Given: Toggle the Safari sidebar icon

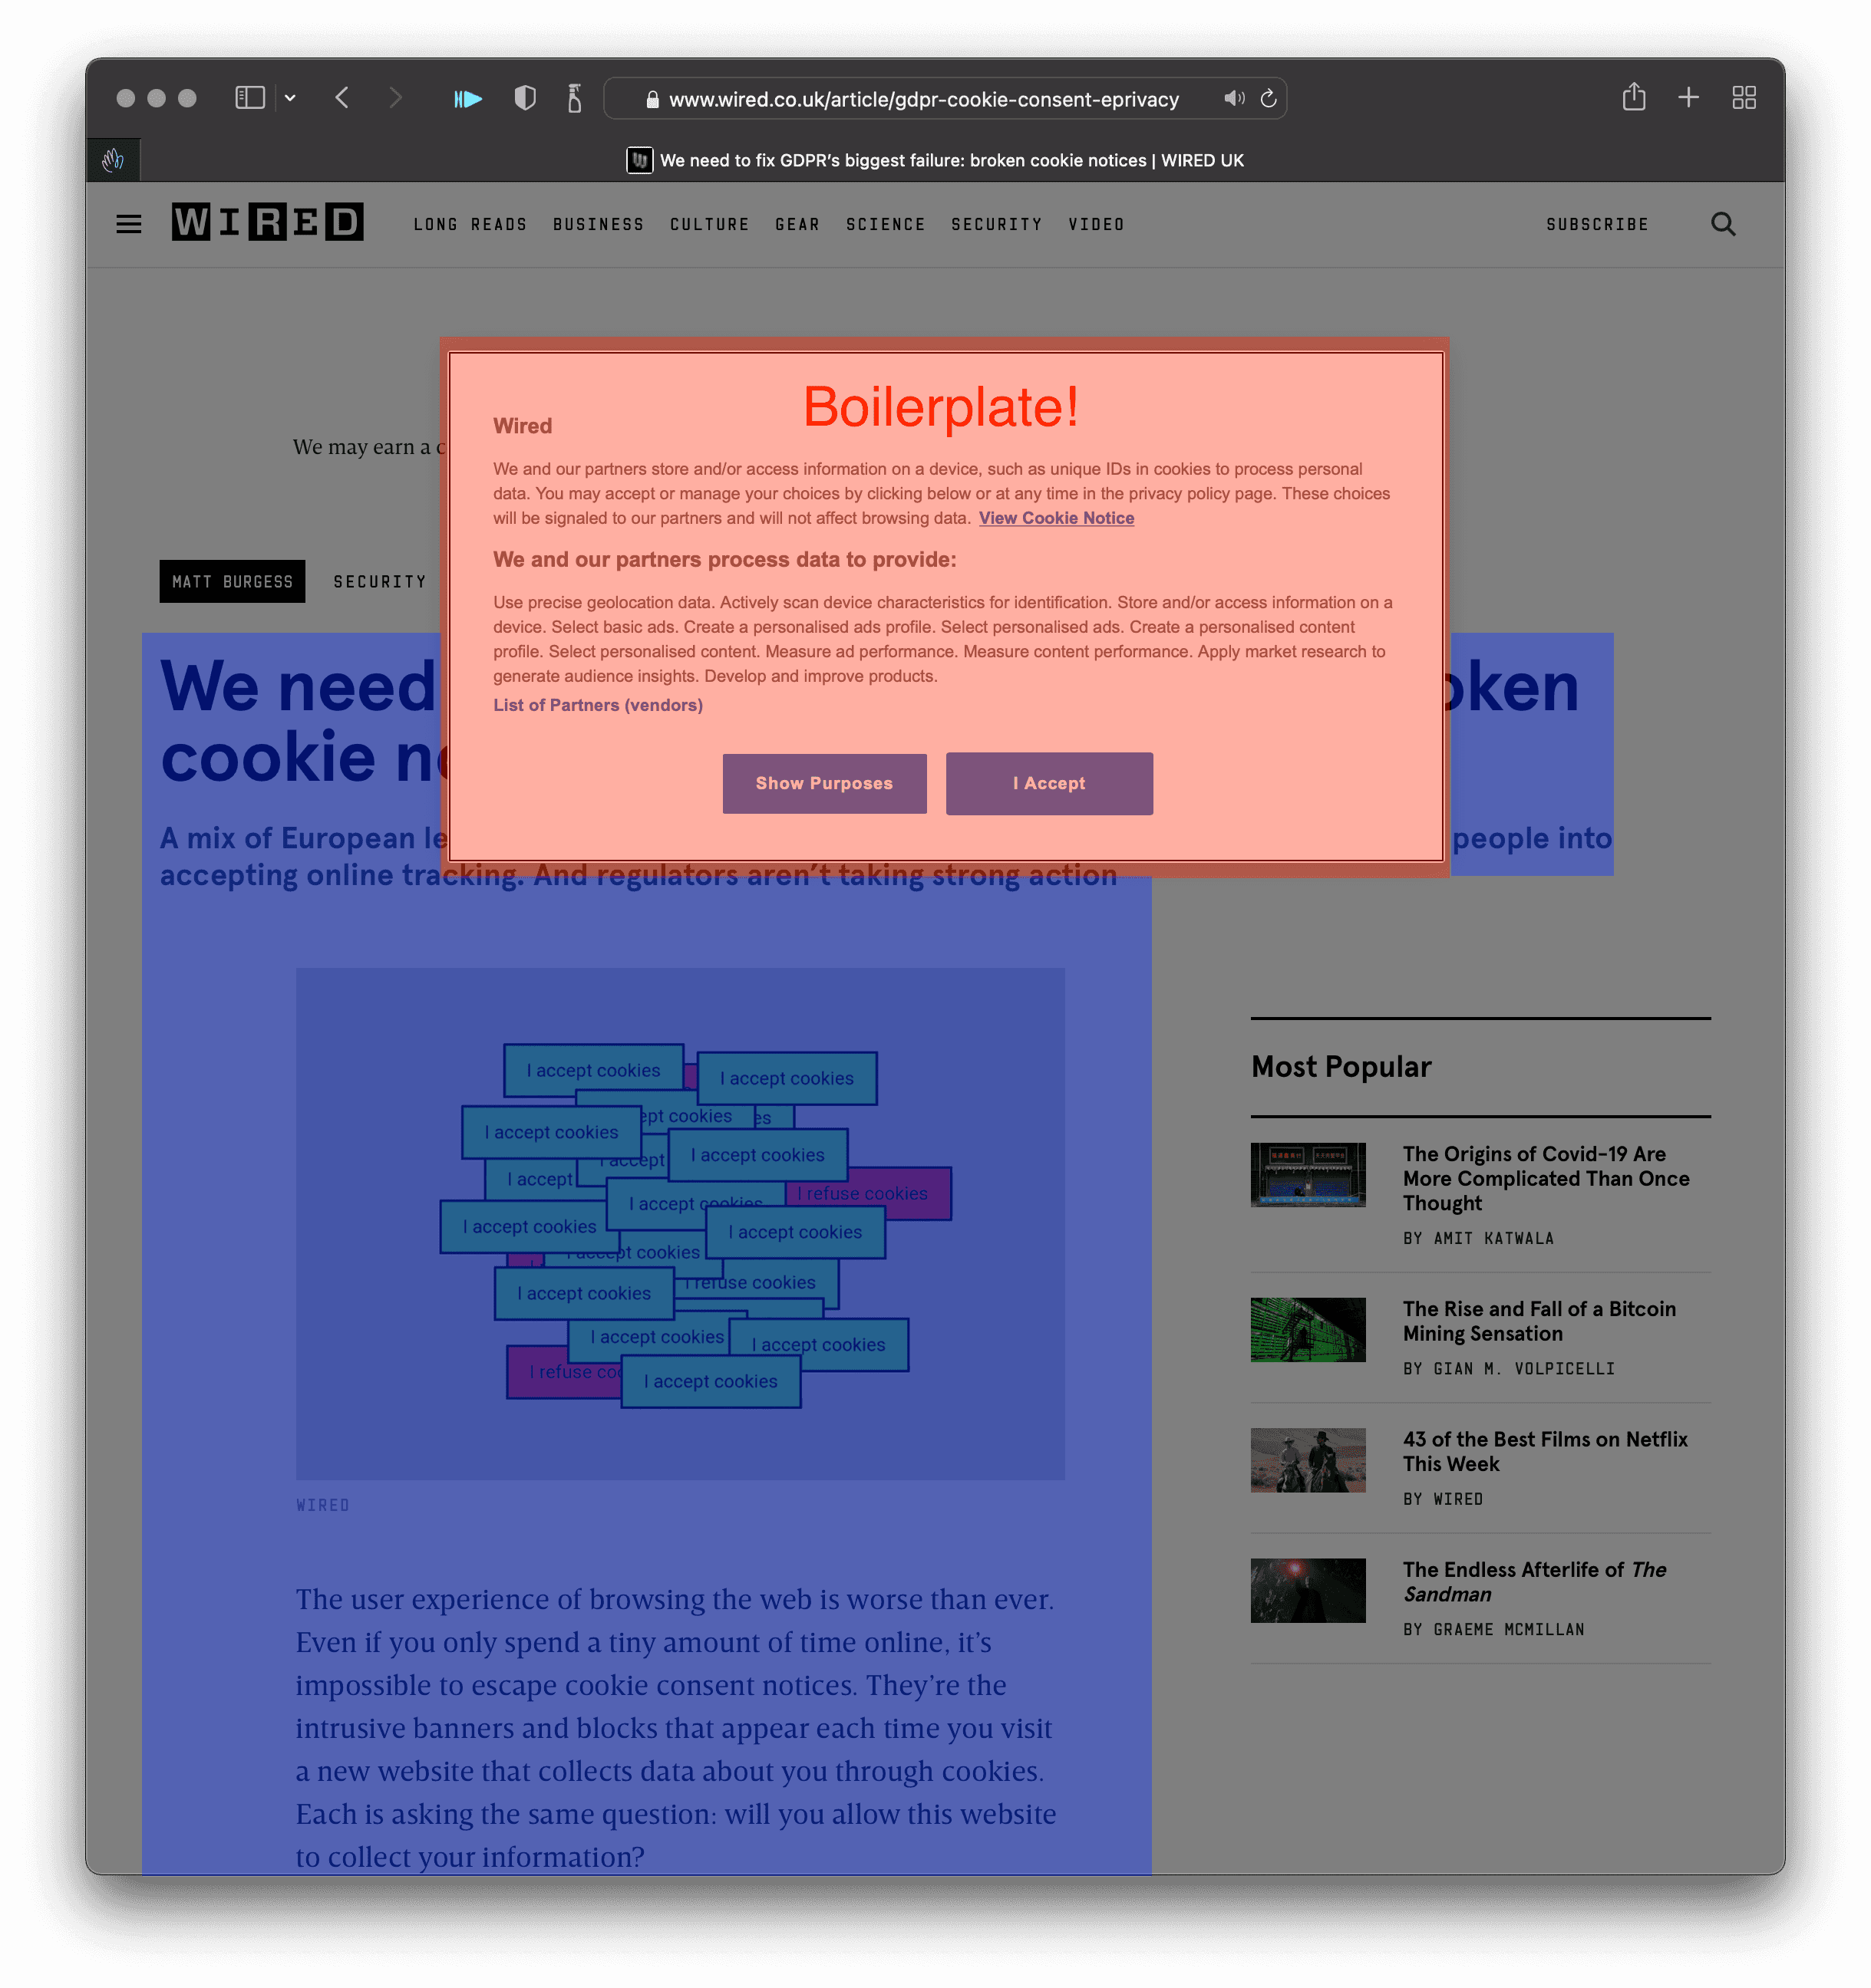Looking at the screenshot, I should tap(249, 98).
